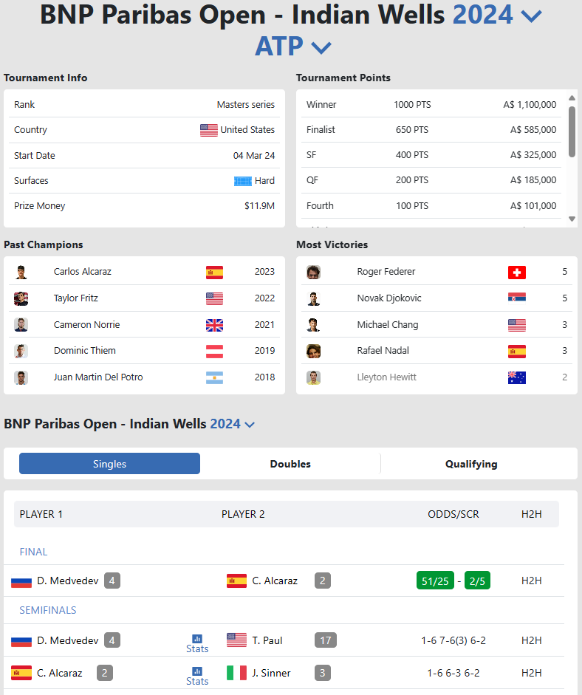Click the Spain flag beside Rafael Nadal
Screen dimensions: 582x695
517,351
